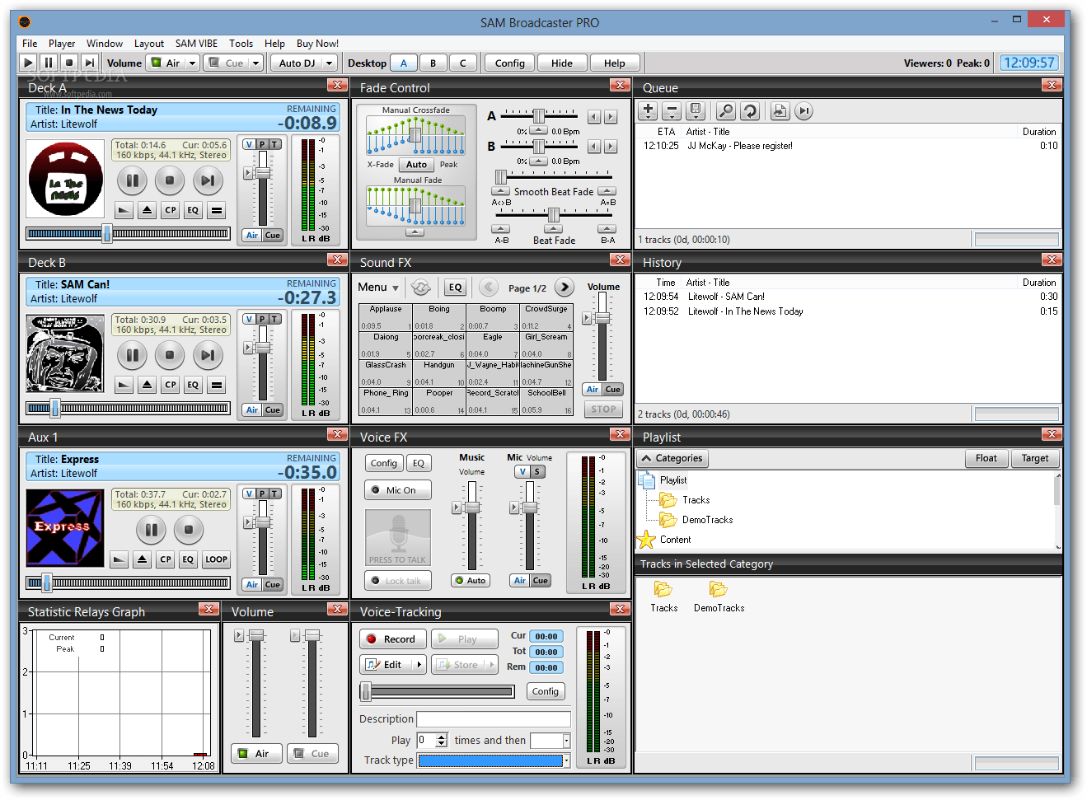This screenshot has height=800, width=1087.
Task: Select DemoTracks in the Playlist tree
Action: (x=707, y=520)
